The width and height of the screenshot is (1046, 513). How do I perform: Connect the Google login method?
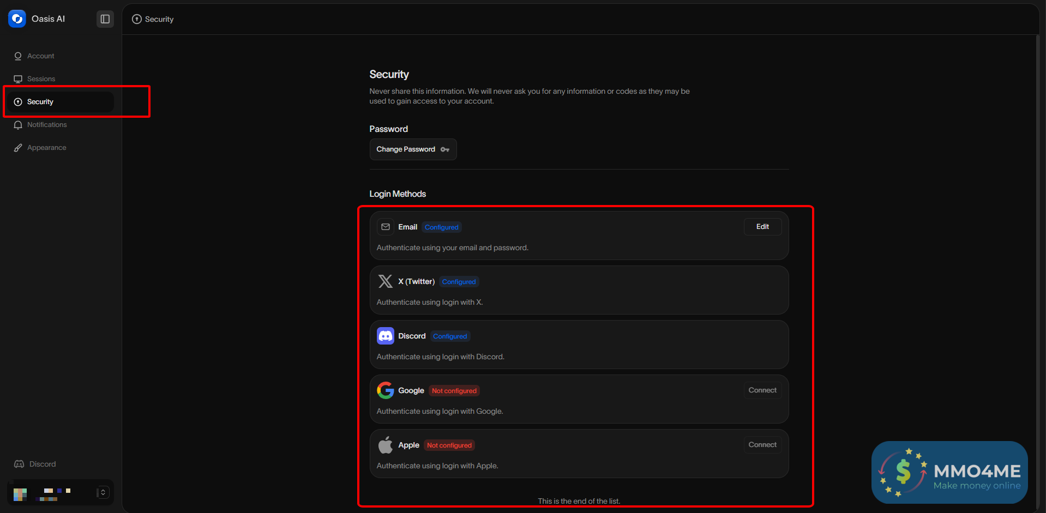[762, 390]
